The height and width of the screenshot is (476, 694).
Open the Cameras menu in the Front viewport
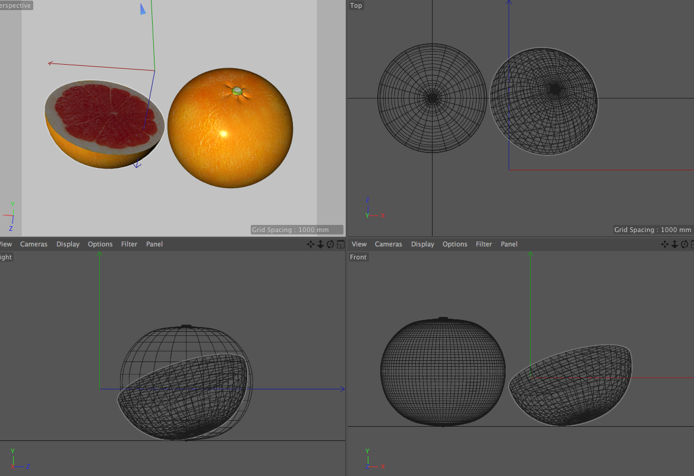388,244
